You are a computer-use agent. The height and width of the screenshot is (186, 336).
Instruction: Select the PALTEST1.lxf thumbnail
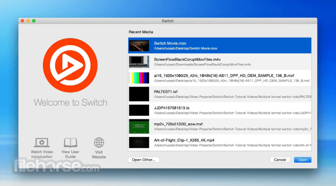[139, 94]
